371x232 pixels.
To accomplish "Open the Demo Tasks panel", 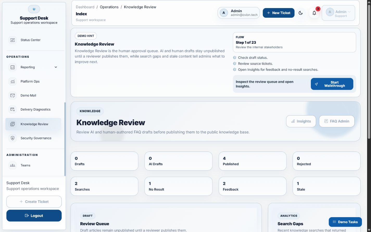I will pos(345,222).
